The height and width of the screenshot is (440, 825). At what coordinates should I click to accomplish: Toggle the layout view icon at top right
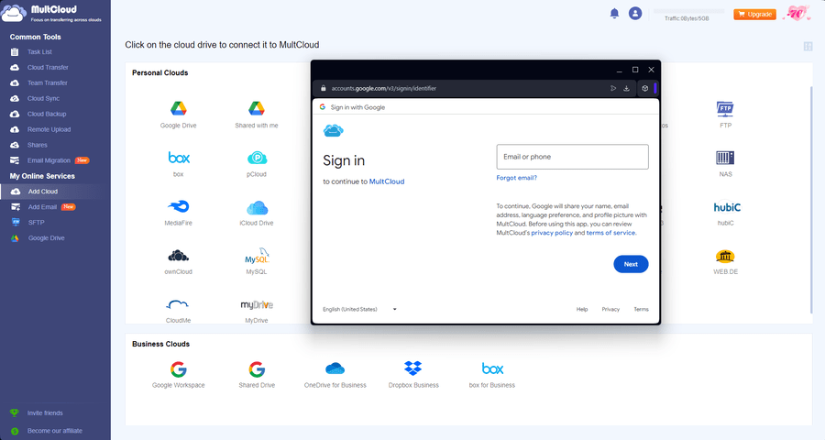tap(808, 47)
